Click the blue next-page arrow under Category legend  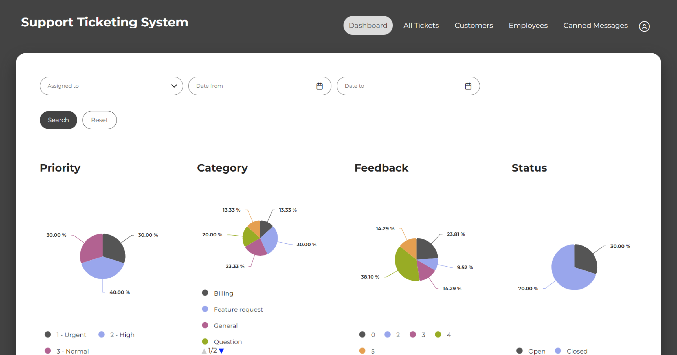pos(222,350)
